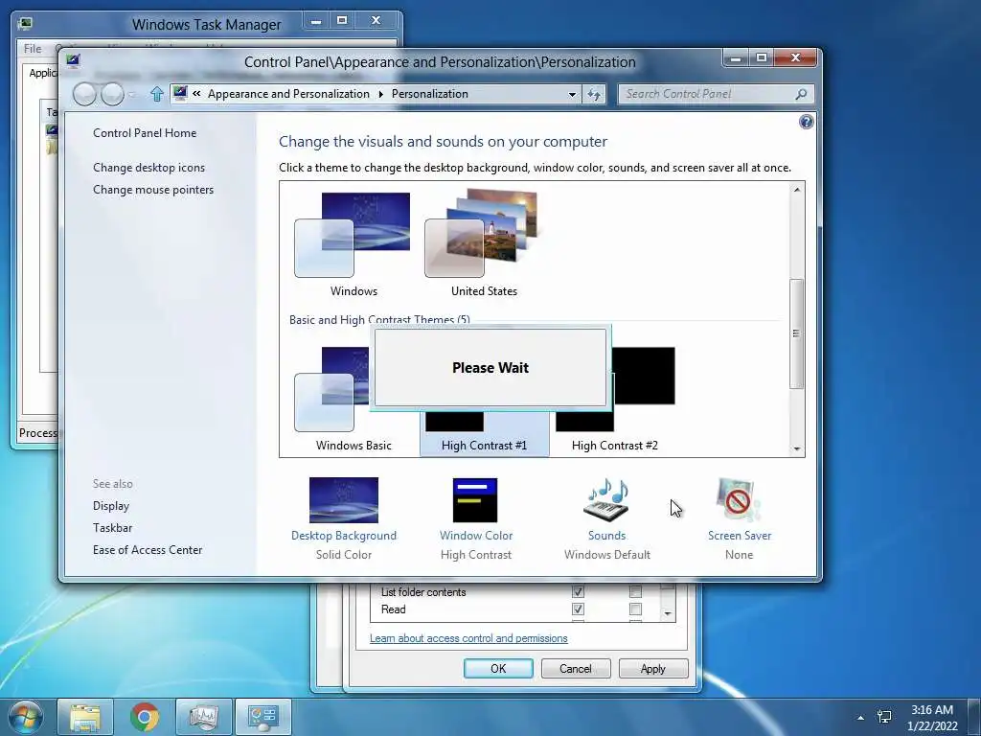Select the Windows theme thumbnail
981x736 pixels.
click(x=354, y=244)
